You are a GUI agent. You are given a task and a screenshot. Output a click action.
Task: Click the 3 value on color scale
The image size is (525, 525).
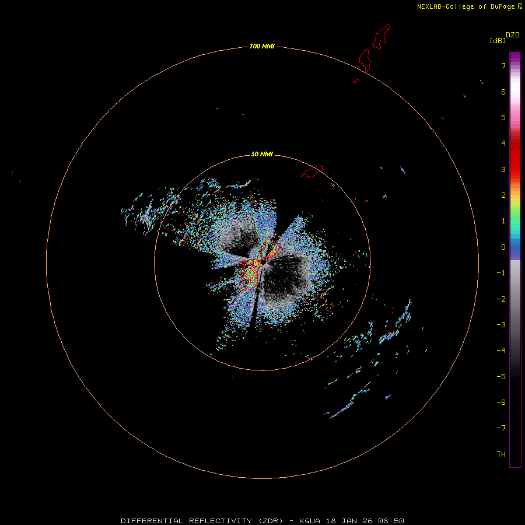click(x=503, y=169)
